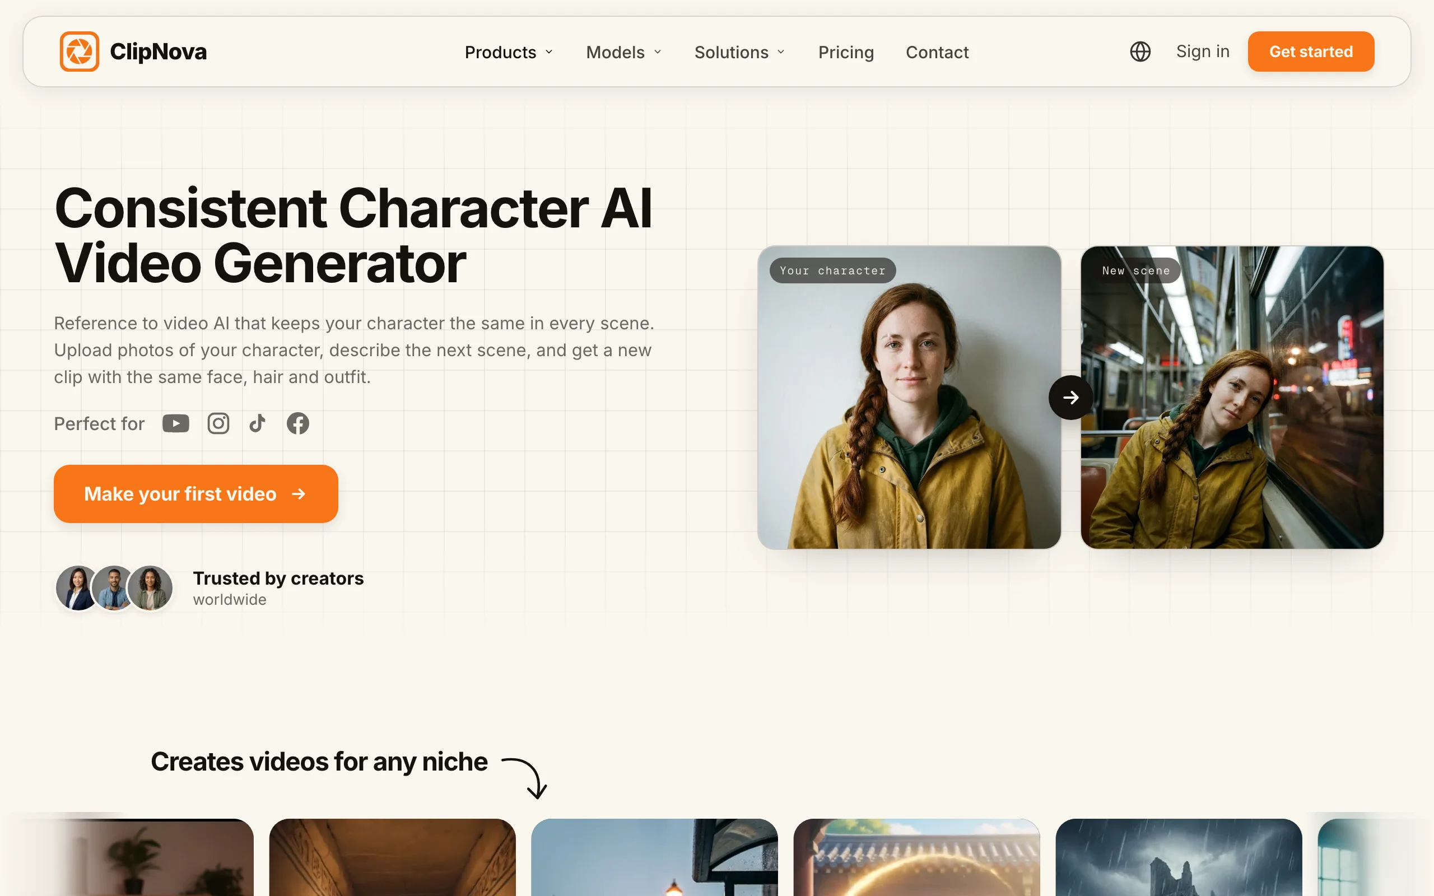Click the Sign in link
Image resolution: width=1434 pixels, height=896 pixels.
(x=1202, y=52)
